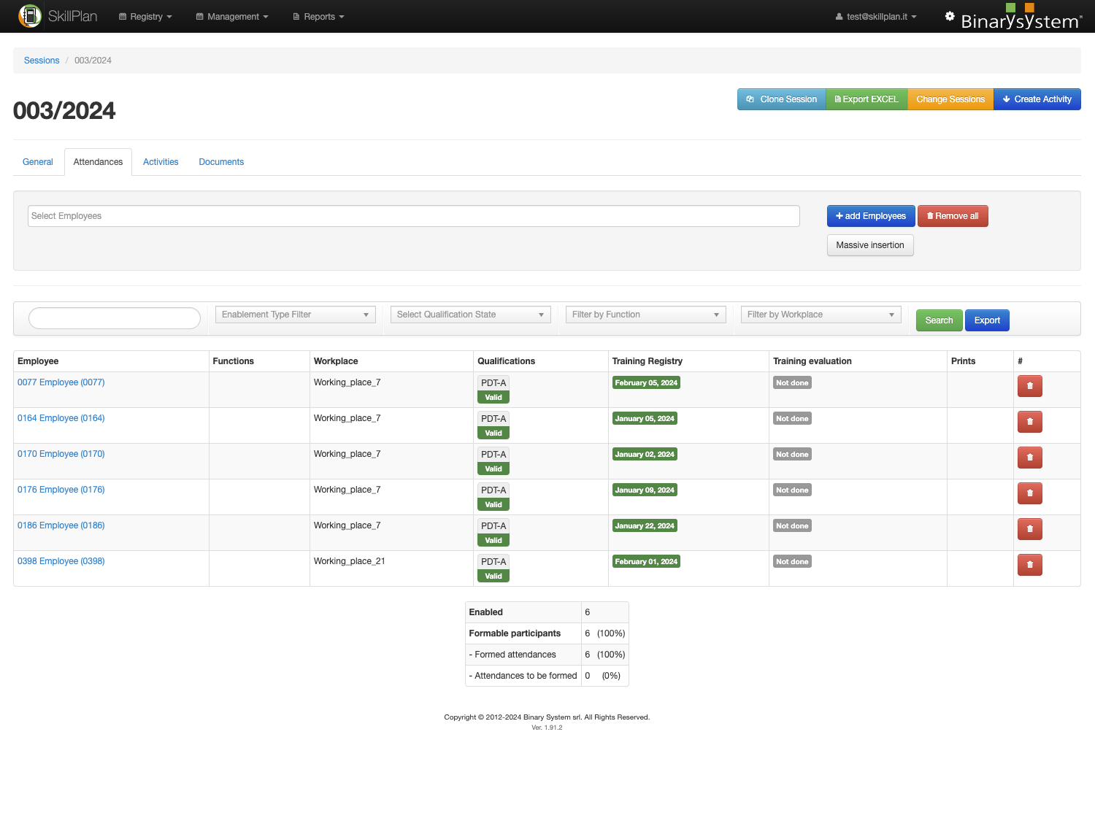Viewport: 1095px width, 821px height.
Task: Open the Documents tab
Action: coord(221,162)
